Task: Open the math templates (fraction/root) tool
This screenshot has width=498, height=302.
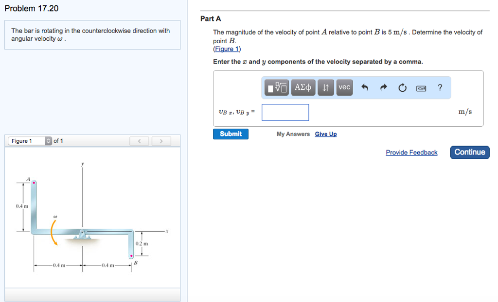Action: [277, 88]
